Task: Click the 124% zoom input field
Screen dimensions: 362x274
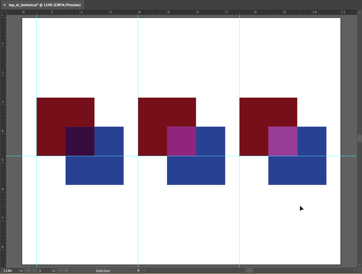Action: (x=9, y=270)
